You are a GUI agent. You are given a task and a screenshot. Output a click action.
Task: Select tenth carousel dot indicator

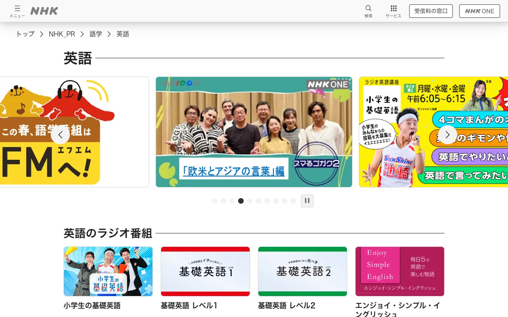293,201
